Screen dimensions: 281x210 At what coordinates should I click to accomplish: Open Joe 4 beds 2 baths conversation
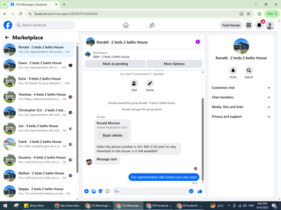(x=38, y=128)
